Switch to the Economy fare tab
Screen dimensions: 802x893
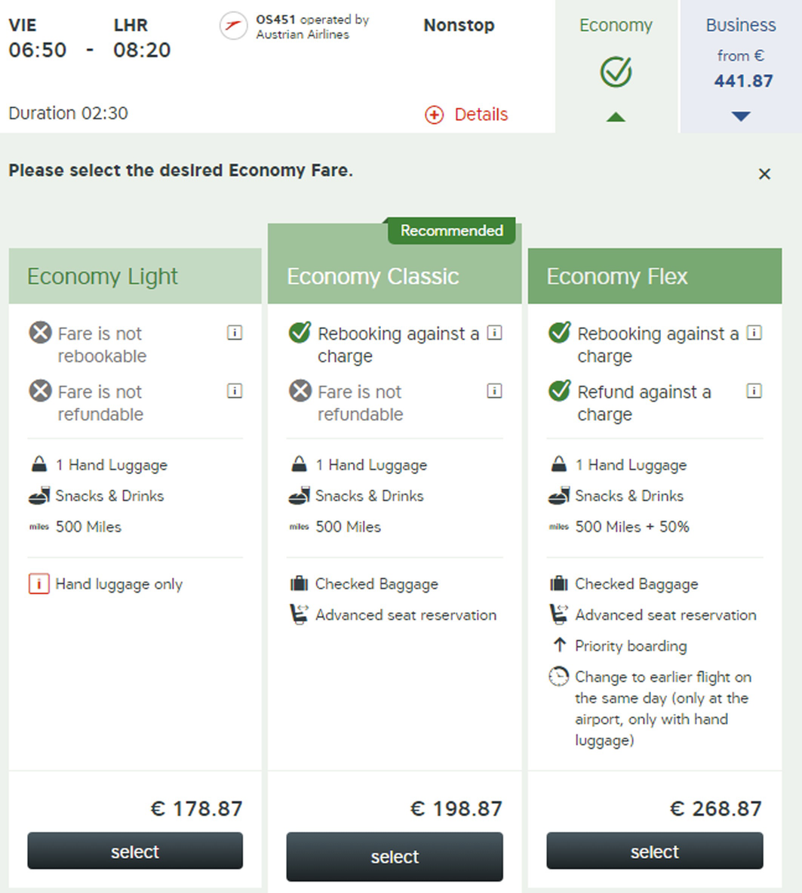pyautogui.click(x=616, y=66)
